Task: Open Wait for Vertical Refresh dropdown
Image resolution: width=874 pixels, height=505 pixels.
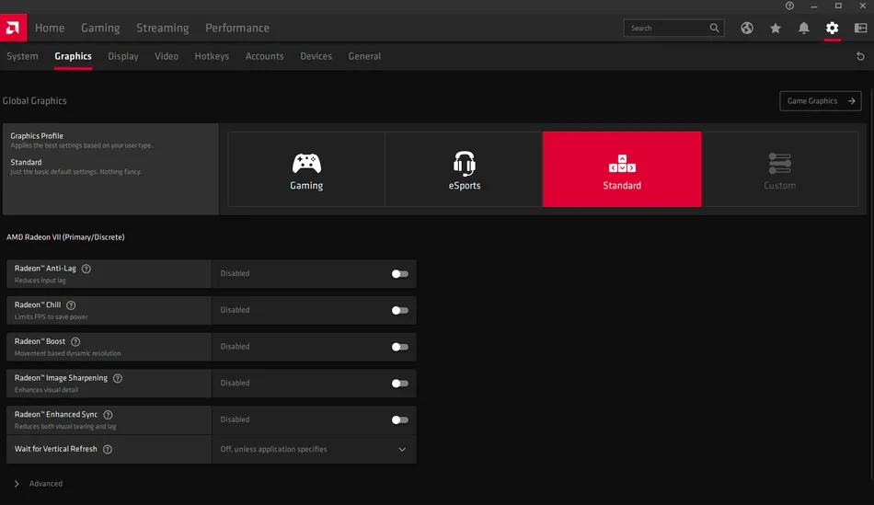Action: tap(314, 449)
